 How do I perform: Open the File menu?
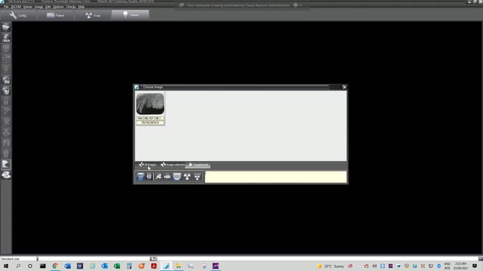(6, 7)
